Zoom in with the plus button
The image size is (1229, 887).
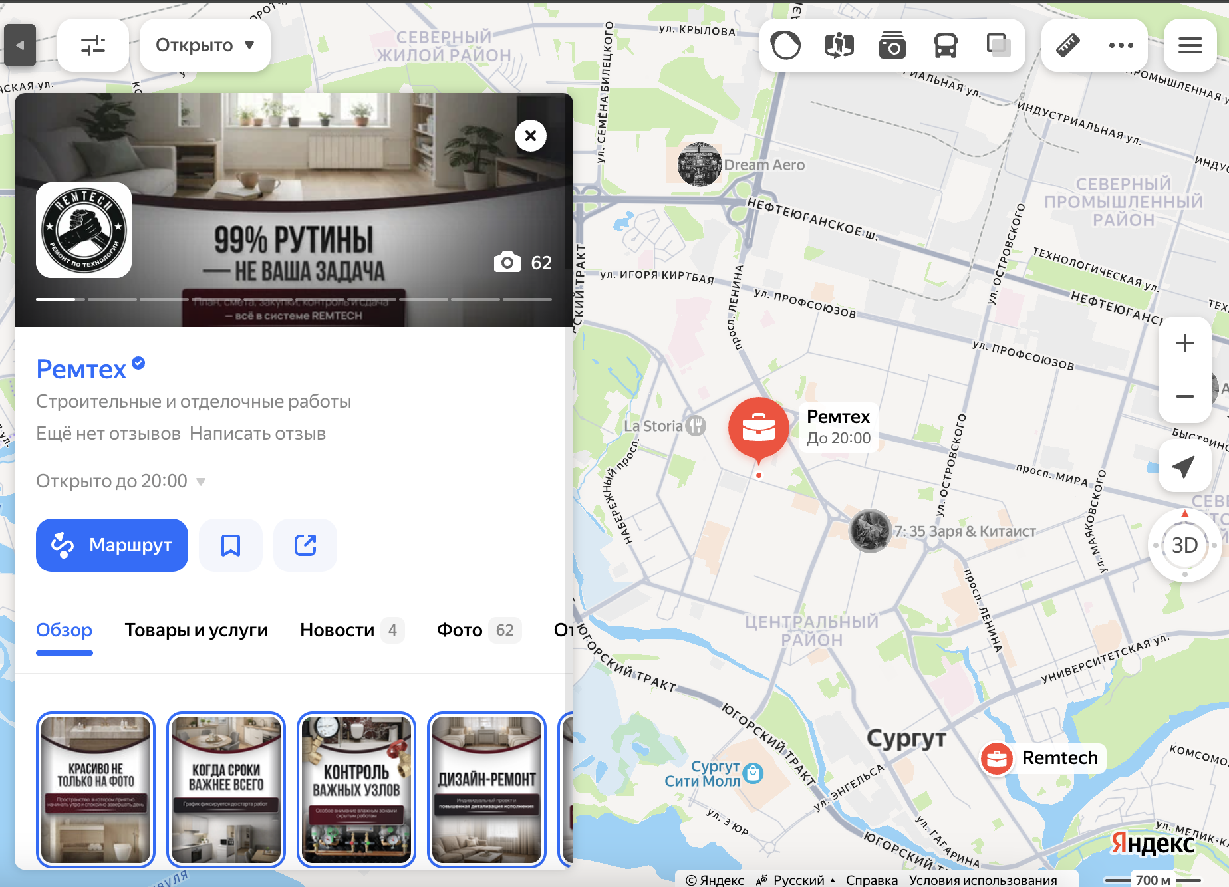click(1184, 343)
